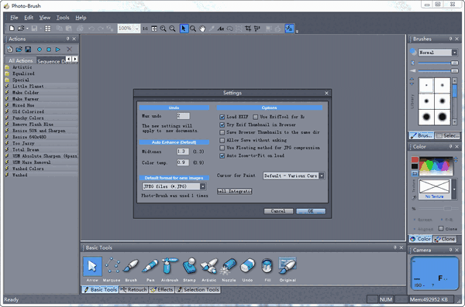The width and height of the screenshot is (465, 307).
Task: Click the Max undo input field
Action: click(183, 116)
